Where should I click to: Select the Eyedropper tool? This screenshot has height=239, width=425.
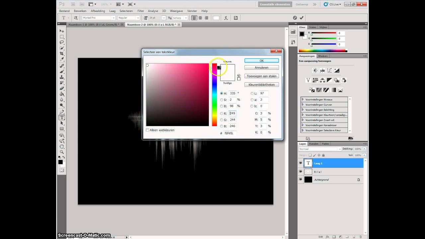[62, 59]
